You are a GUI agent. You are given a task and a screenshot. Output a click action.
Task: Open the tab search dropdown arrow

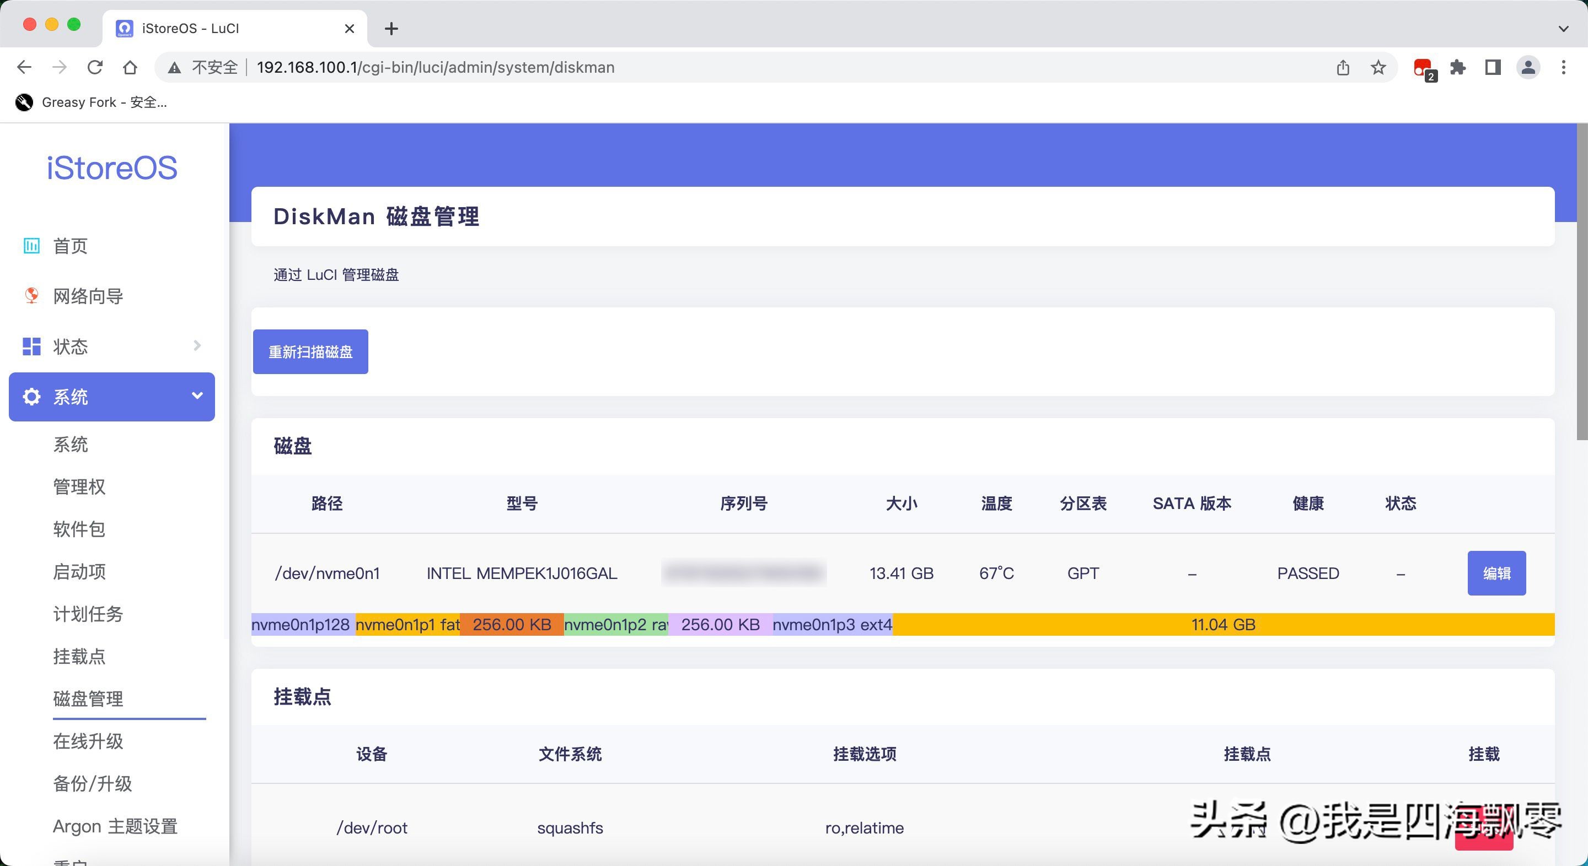click(1563, 28)
